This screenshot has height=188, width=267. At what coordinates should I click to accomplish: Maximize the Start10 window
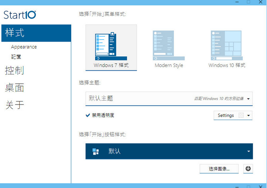[249, 2]
